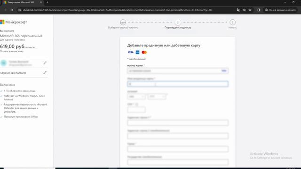Click the 'Майкрософт' brand name
Screen dimensions: 301x169
[16, 22]
